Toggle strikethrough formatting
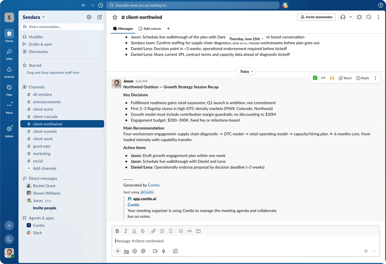The image size is (386, 264). (x=143, y=231)
